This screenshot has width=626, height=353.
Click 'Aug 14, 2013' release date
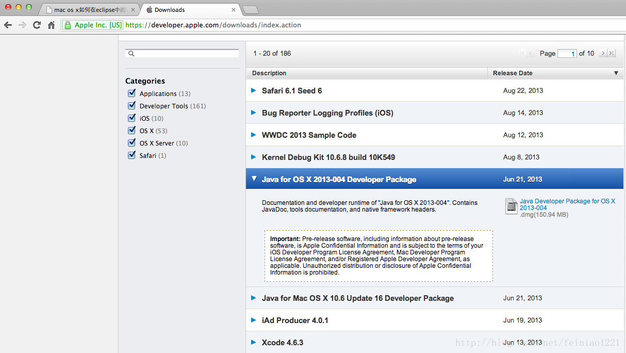(x=523, y=113)
